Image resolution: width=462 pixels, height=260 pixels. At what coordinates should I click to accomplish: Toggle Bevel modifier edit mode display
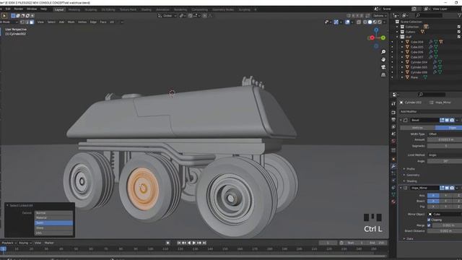pyautogui.click(x=442, y=121)
